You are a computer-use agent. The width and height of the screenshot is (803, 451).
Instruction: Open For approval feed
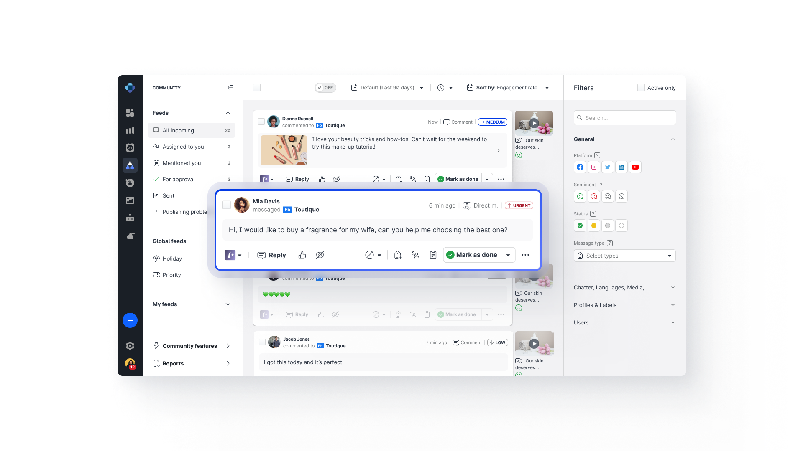[x=192, y=179]
